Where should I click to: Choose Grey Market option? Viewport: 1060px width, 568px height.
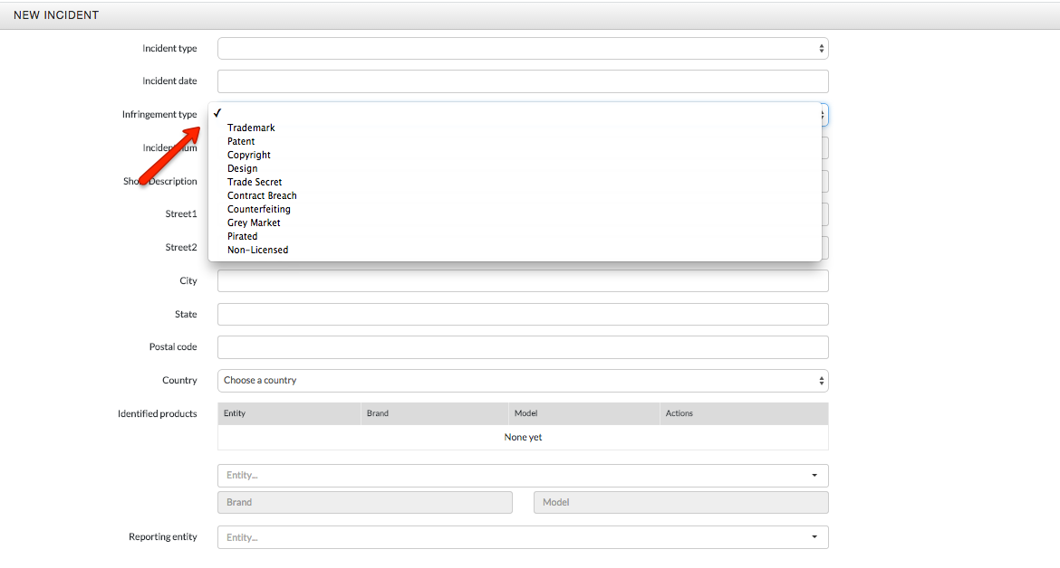point(254,222)
